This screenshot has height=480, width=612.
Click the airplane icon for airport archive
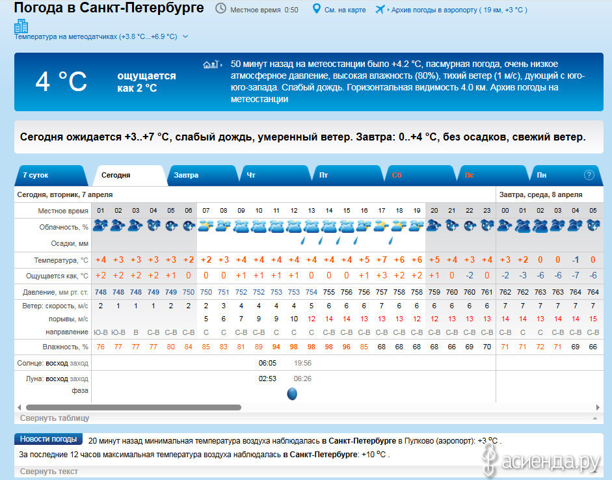pyautogui.click(x=380, y=9)
